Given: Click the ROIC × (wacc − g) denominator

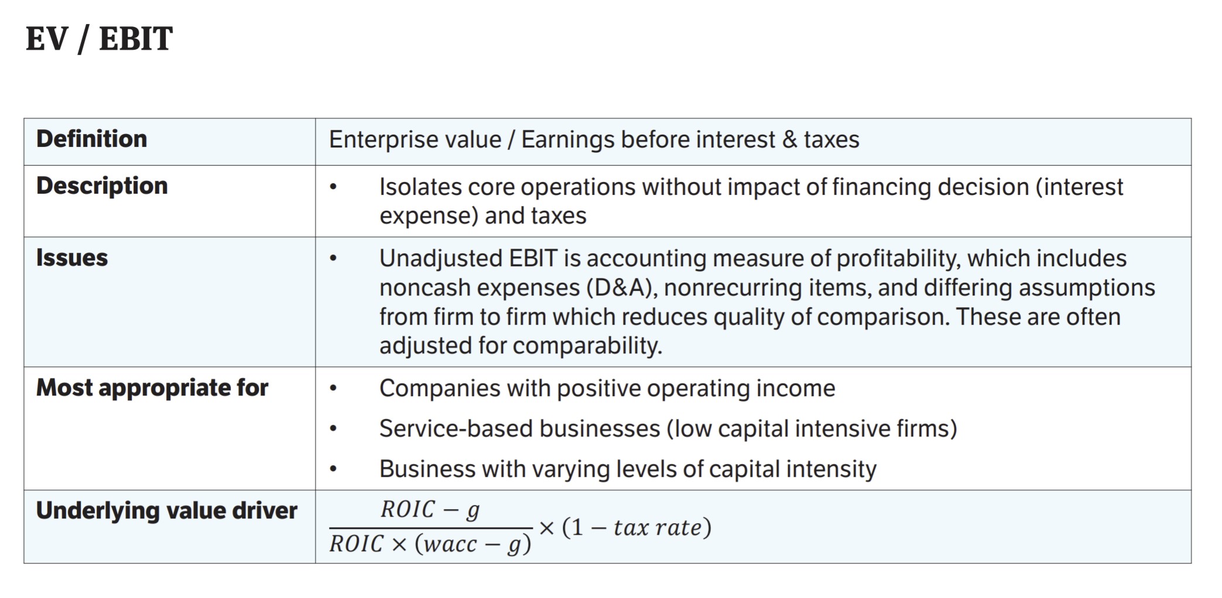Looking at the screenshot, I should 430,544.
